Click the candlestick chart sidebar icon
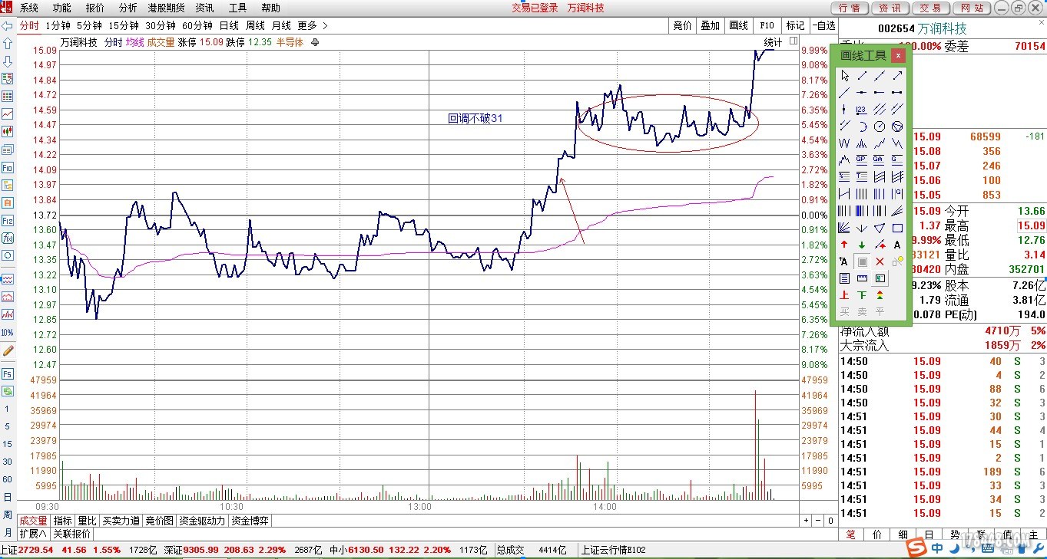The image size is (1047, 559). [x=7, y=132]
